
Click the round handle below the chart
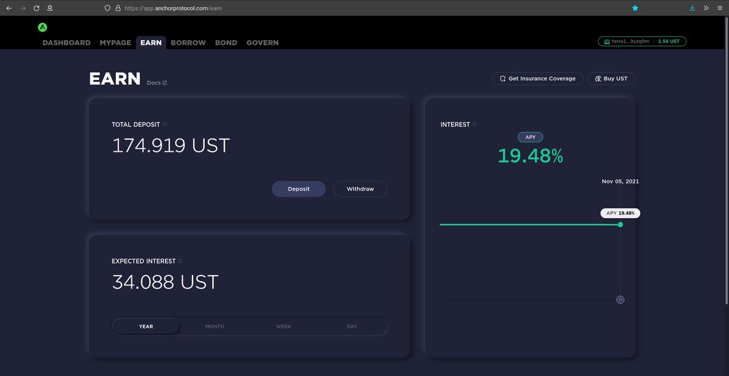(620, 299)
